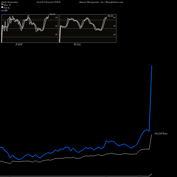The height and width of the screenshot is (177, 177).
Task: Click the 96.88 value in FAST chart
Action: pyautogui.click(x=52, y=15)
